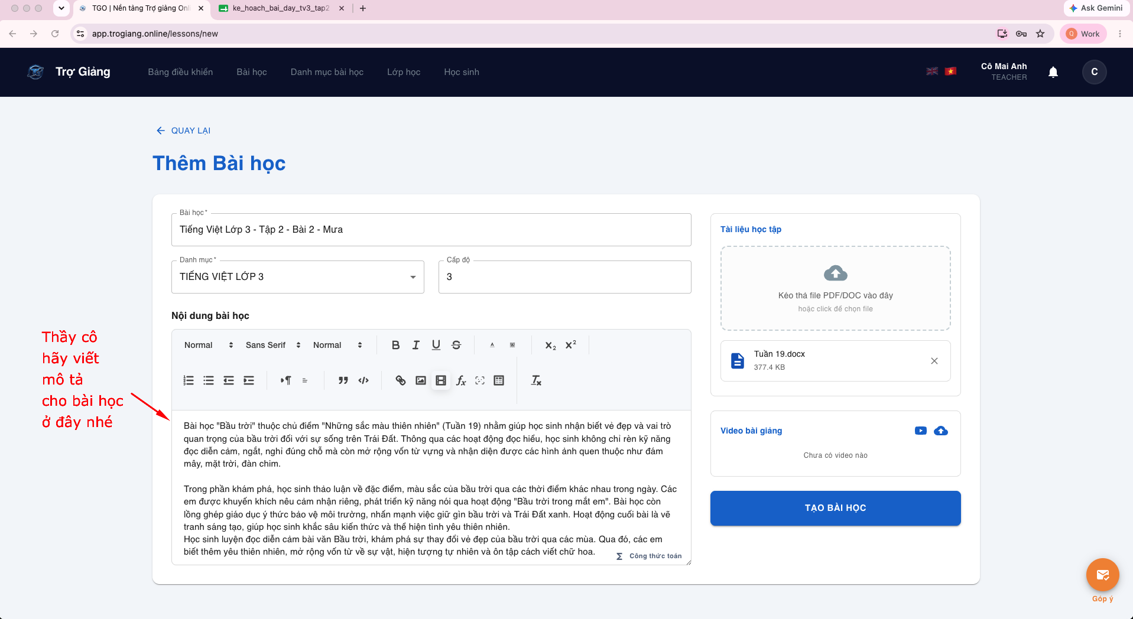Viewport: 1133px width, 619px height.
Task: Insert a formula with the fx button
Action: 461,380
